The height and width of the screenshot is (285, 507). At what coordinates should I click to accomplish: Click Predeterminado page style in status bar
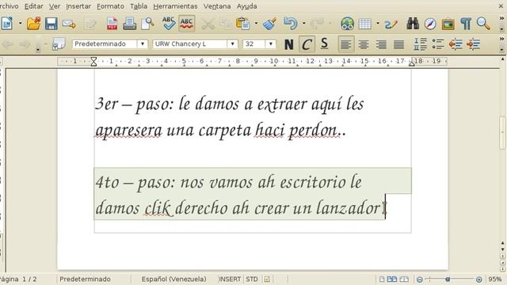coord(85,279)
